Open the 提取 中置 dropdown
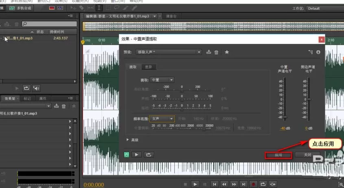Screen dimensions: 344x188 point(162,80)
